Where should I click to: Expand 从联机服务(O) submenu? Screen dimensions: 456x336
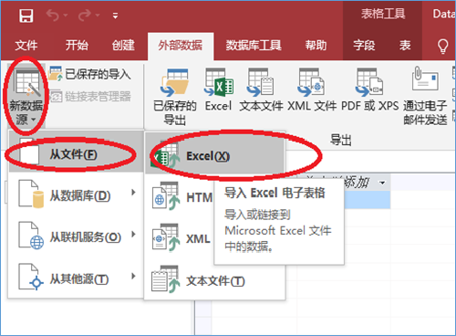(x=76, y=237)
